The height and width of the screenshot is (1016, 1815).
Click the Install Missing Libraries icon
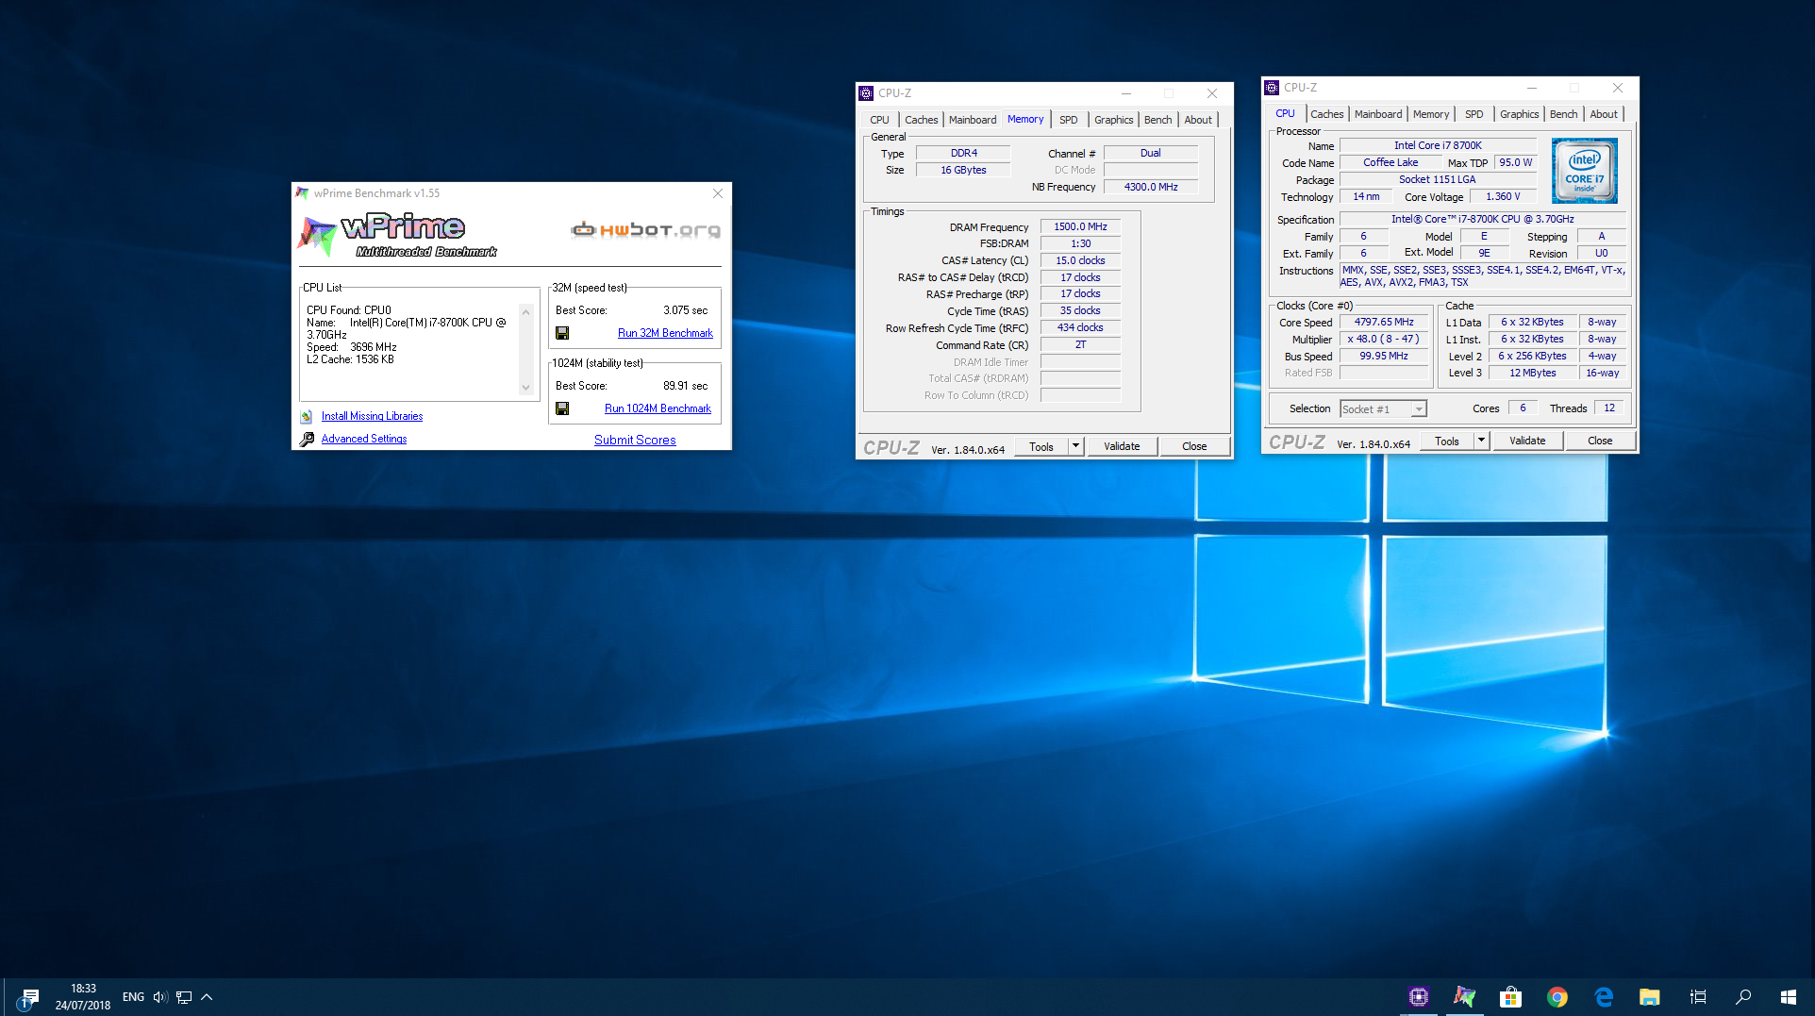(307, 416)
